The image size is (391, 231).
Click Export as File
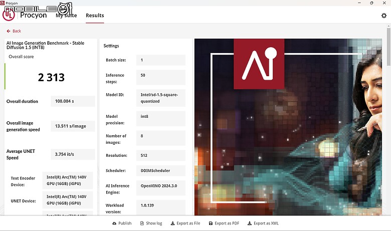point(185,223)
